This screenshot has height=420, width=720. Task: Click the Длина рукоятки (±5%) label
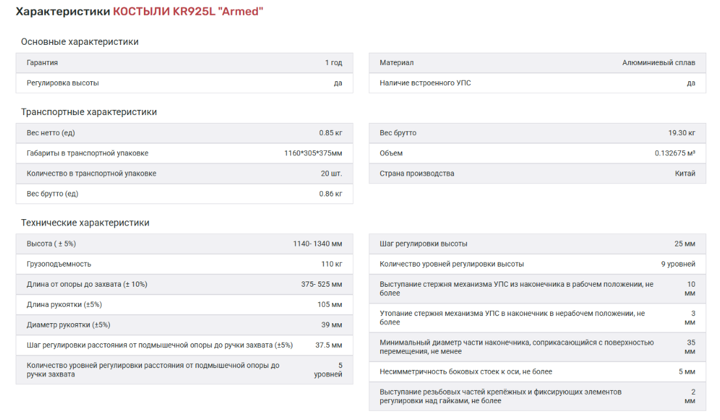[x=64, y=304]
